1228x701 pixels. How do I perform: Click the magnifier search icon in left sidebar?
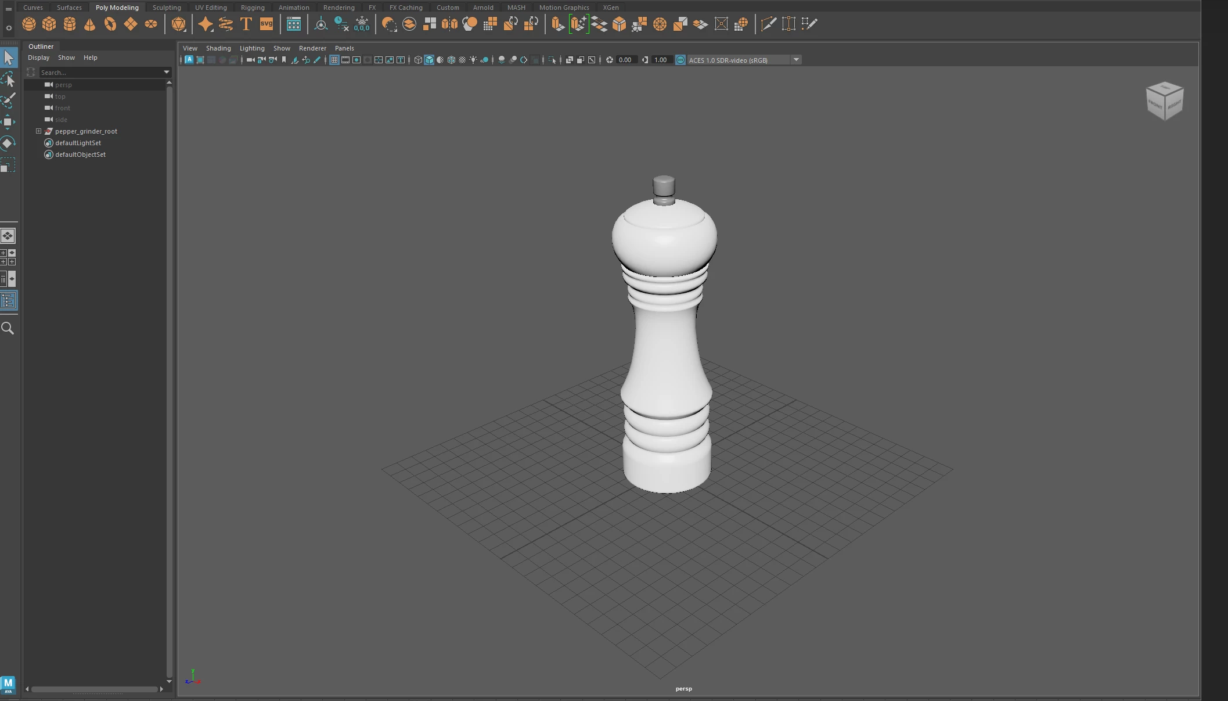point(8,328)
